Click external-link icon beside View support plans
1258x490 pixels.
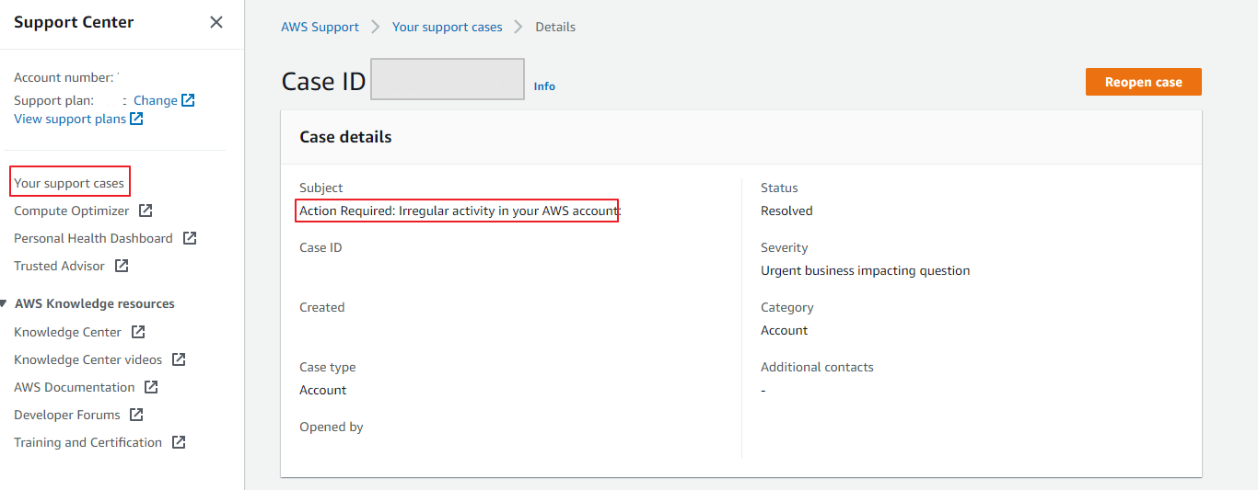[x=136, y=119]
